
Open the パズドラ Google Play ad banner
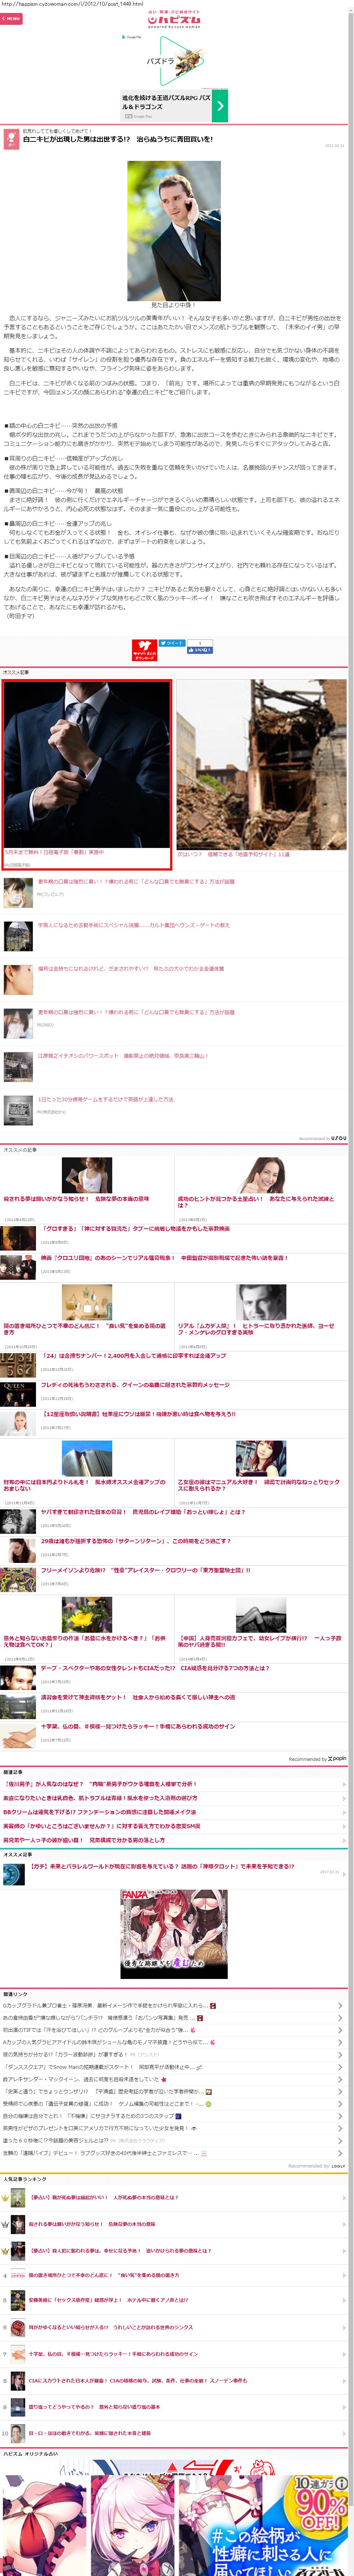(x=174, y=62)
